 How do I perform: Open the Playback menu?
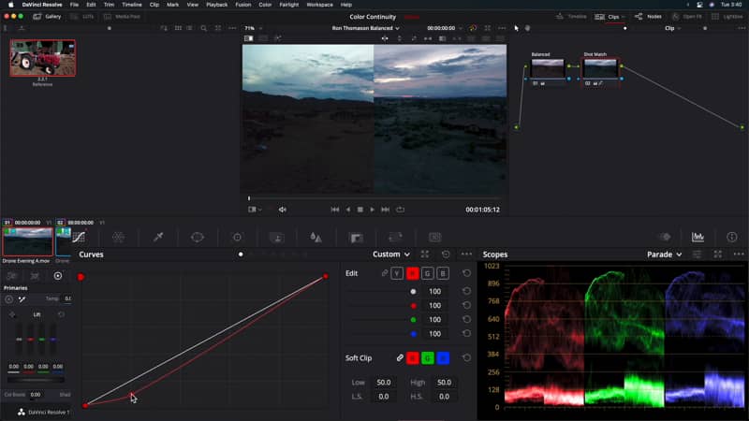(216, 5)
